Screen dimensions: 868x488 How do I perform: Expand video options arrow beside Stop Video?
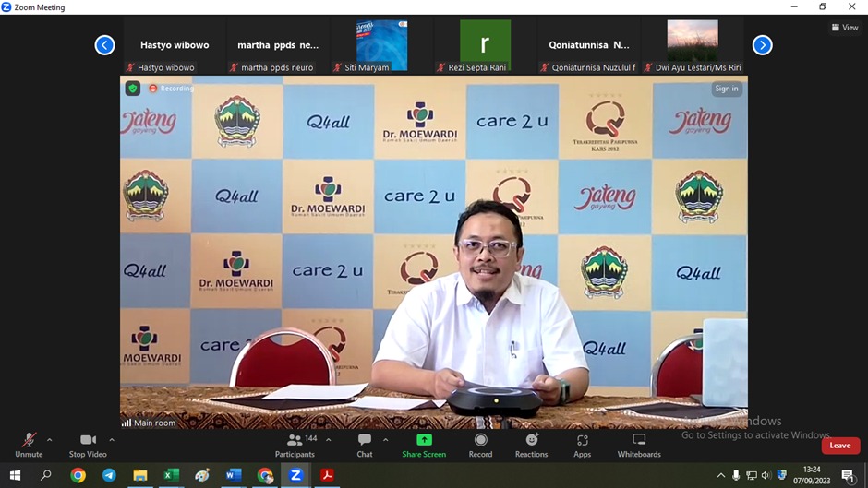click(112, 440)
